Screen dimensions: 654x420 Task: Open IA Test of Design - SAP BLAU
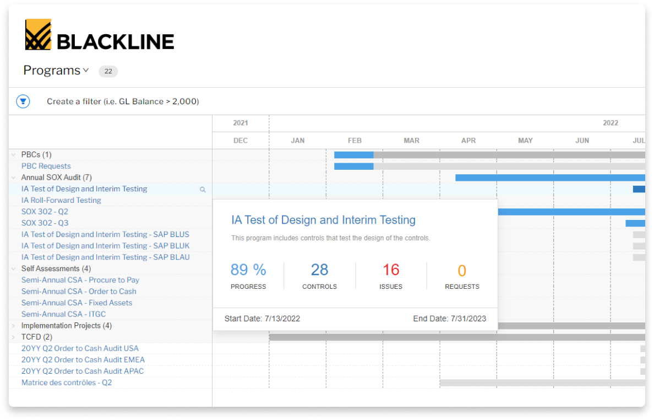106,257
